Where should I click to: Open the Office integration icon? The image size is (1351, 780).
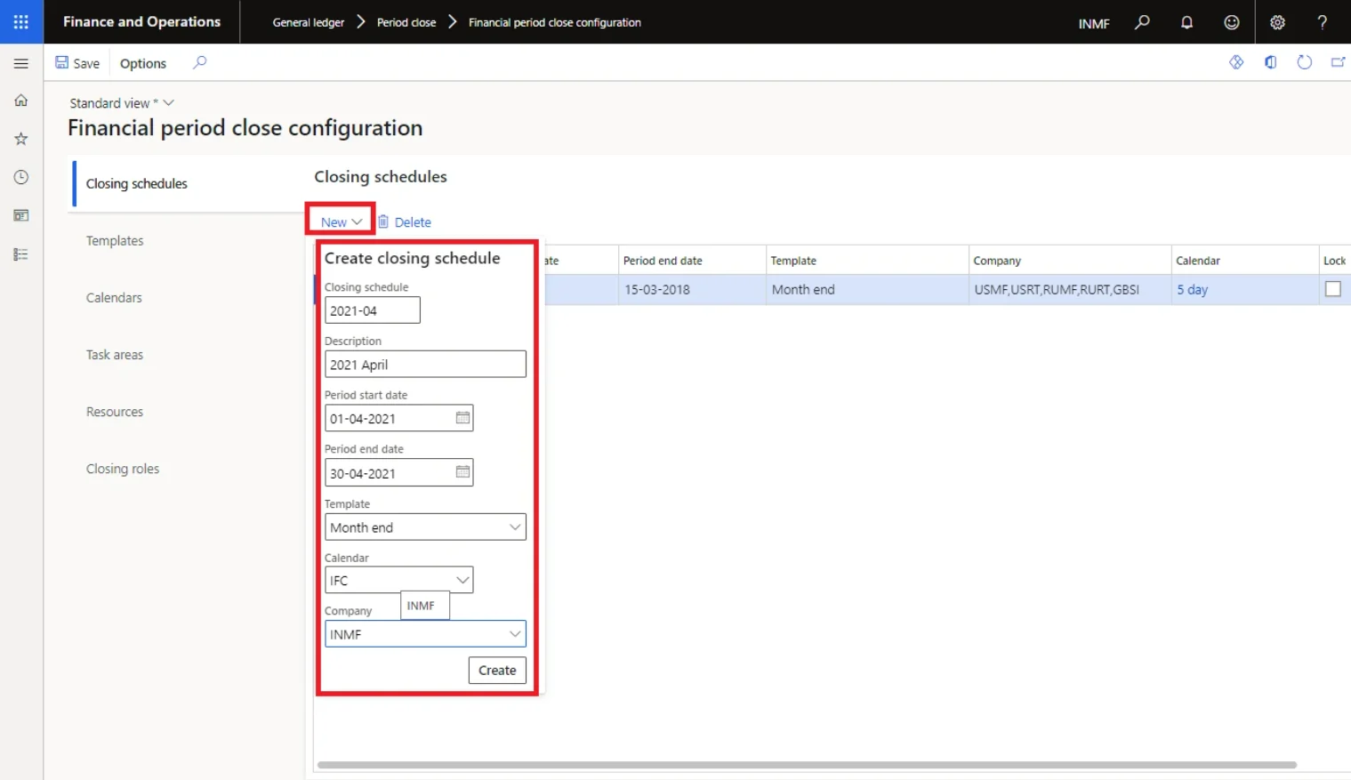[x=1270, y=62]
